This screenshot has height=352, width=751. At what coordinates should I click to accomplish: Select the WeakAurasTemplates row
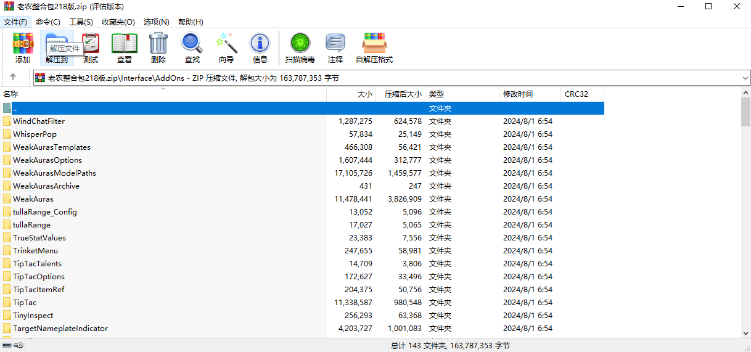tap(302, 147)
